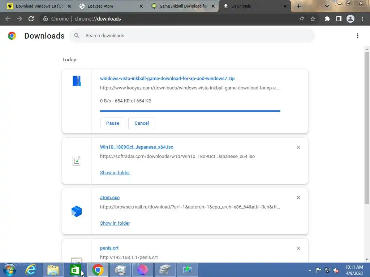
Task: Open the Windows Start orb
Action: (x=10, y=270)
